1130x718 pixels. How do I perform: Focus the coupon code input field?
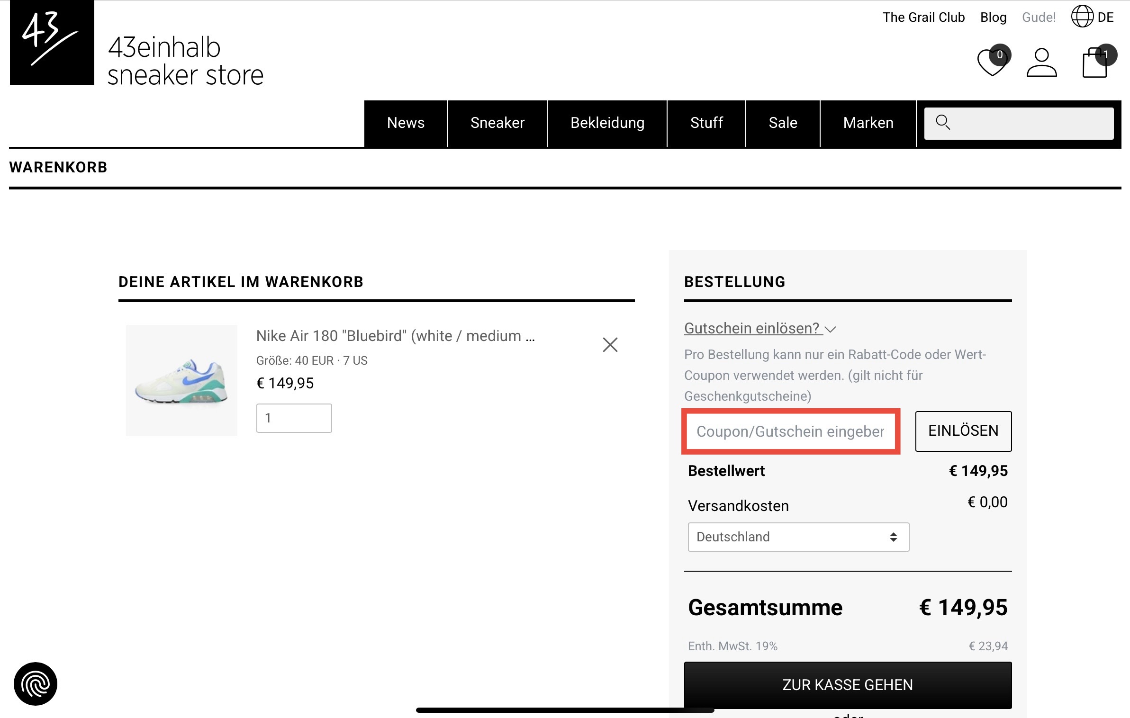coord(790,431)
